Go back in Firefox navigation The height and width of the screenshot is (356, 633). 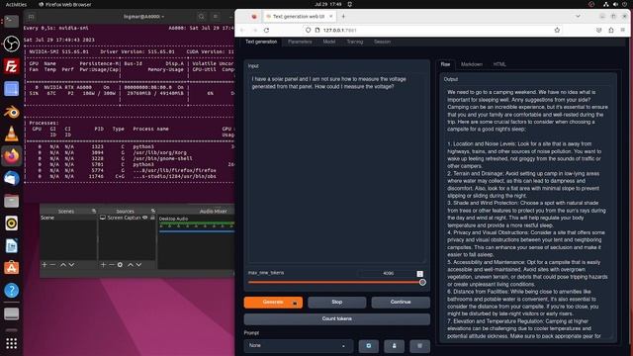tap(242, 31)
